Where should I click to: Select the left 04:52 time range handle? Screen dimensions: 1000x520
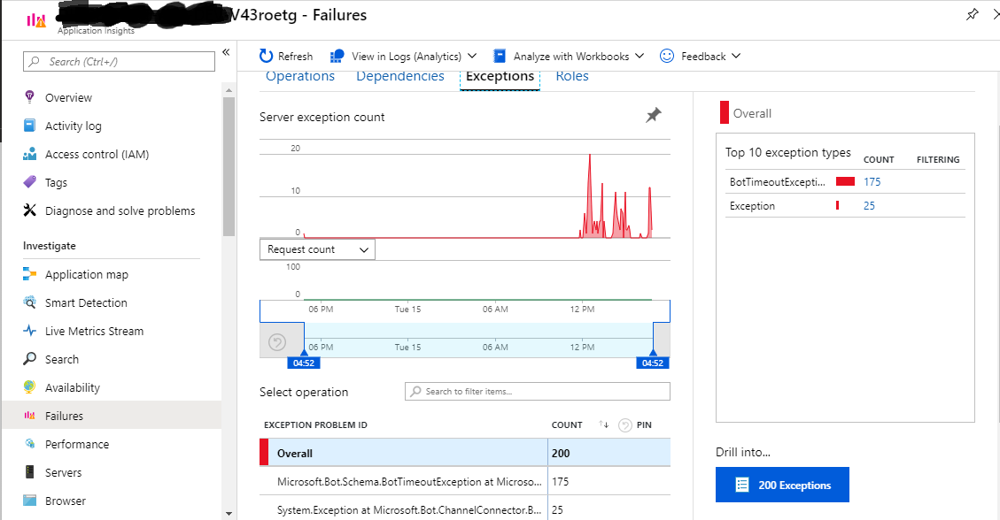(304, 362)
